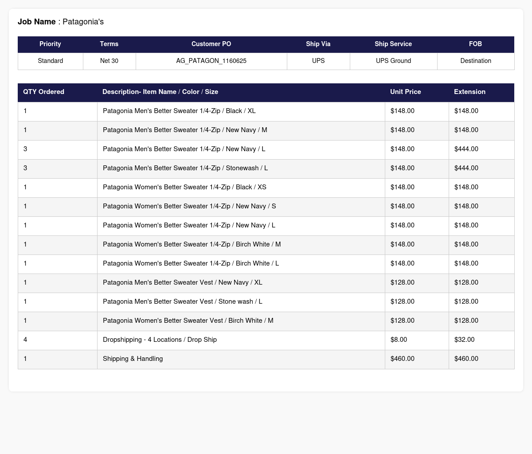Click $460.00 extension for Shipping & Handling

(466, 359)
